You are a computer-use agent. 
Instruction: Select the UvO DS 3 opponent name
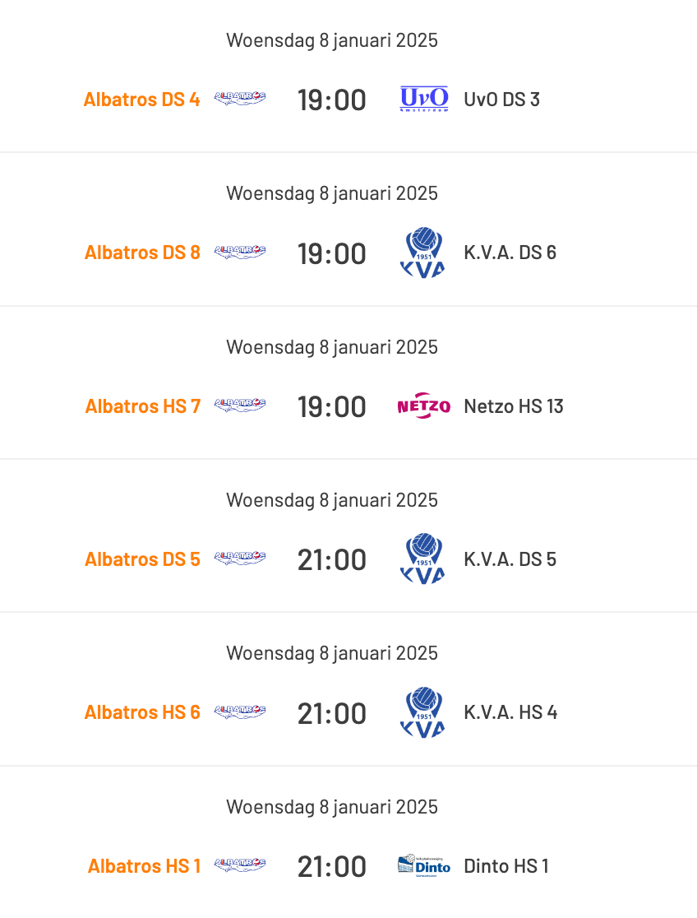(501, 100)
